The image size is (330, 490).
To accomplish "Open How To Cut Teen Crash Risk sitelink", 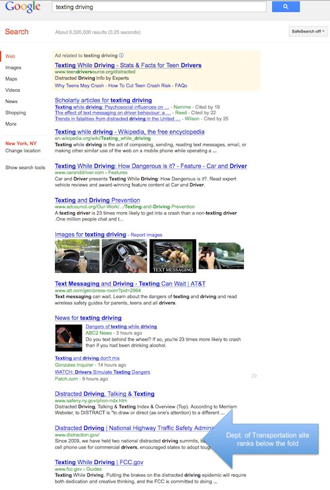I will [139, 85].
